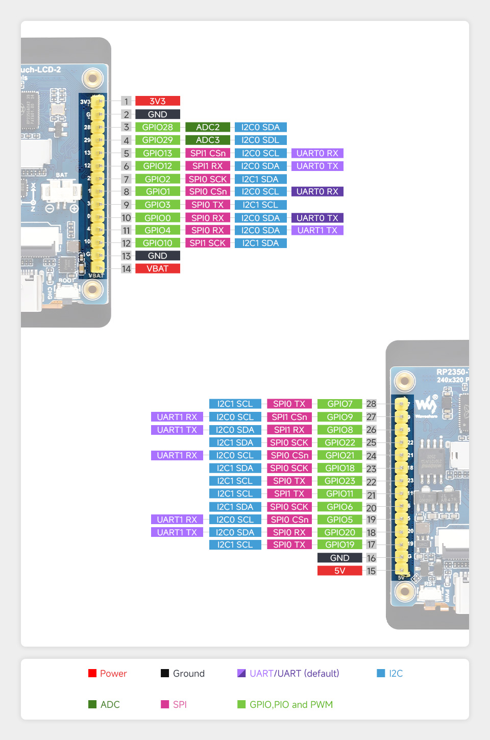Click 'UART1 RX' in the GPIO5 row
The height and width of the screenshot is (740, 490).
click(177, 520)
